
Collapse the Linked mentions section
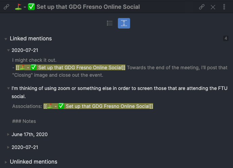coord(6,39)
